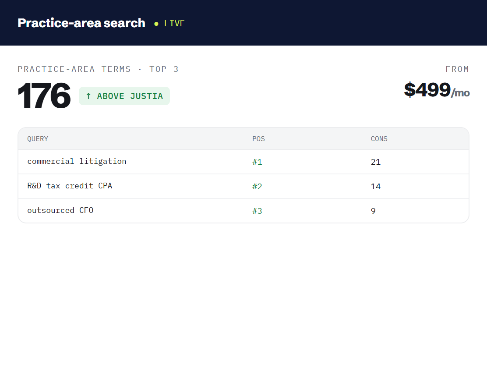This screenshot has width=487, height=368.
Task: Click the up arrow in Above Justia badge
Action: (88, 96)
